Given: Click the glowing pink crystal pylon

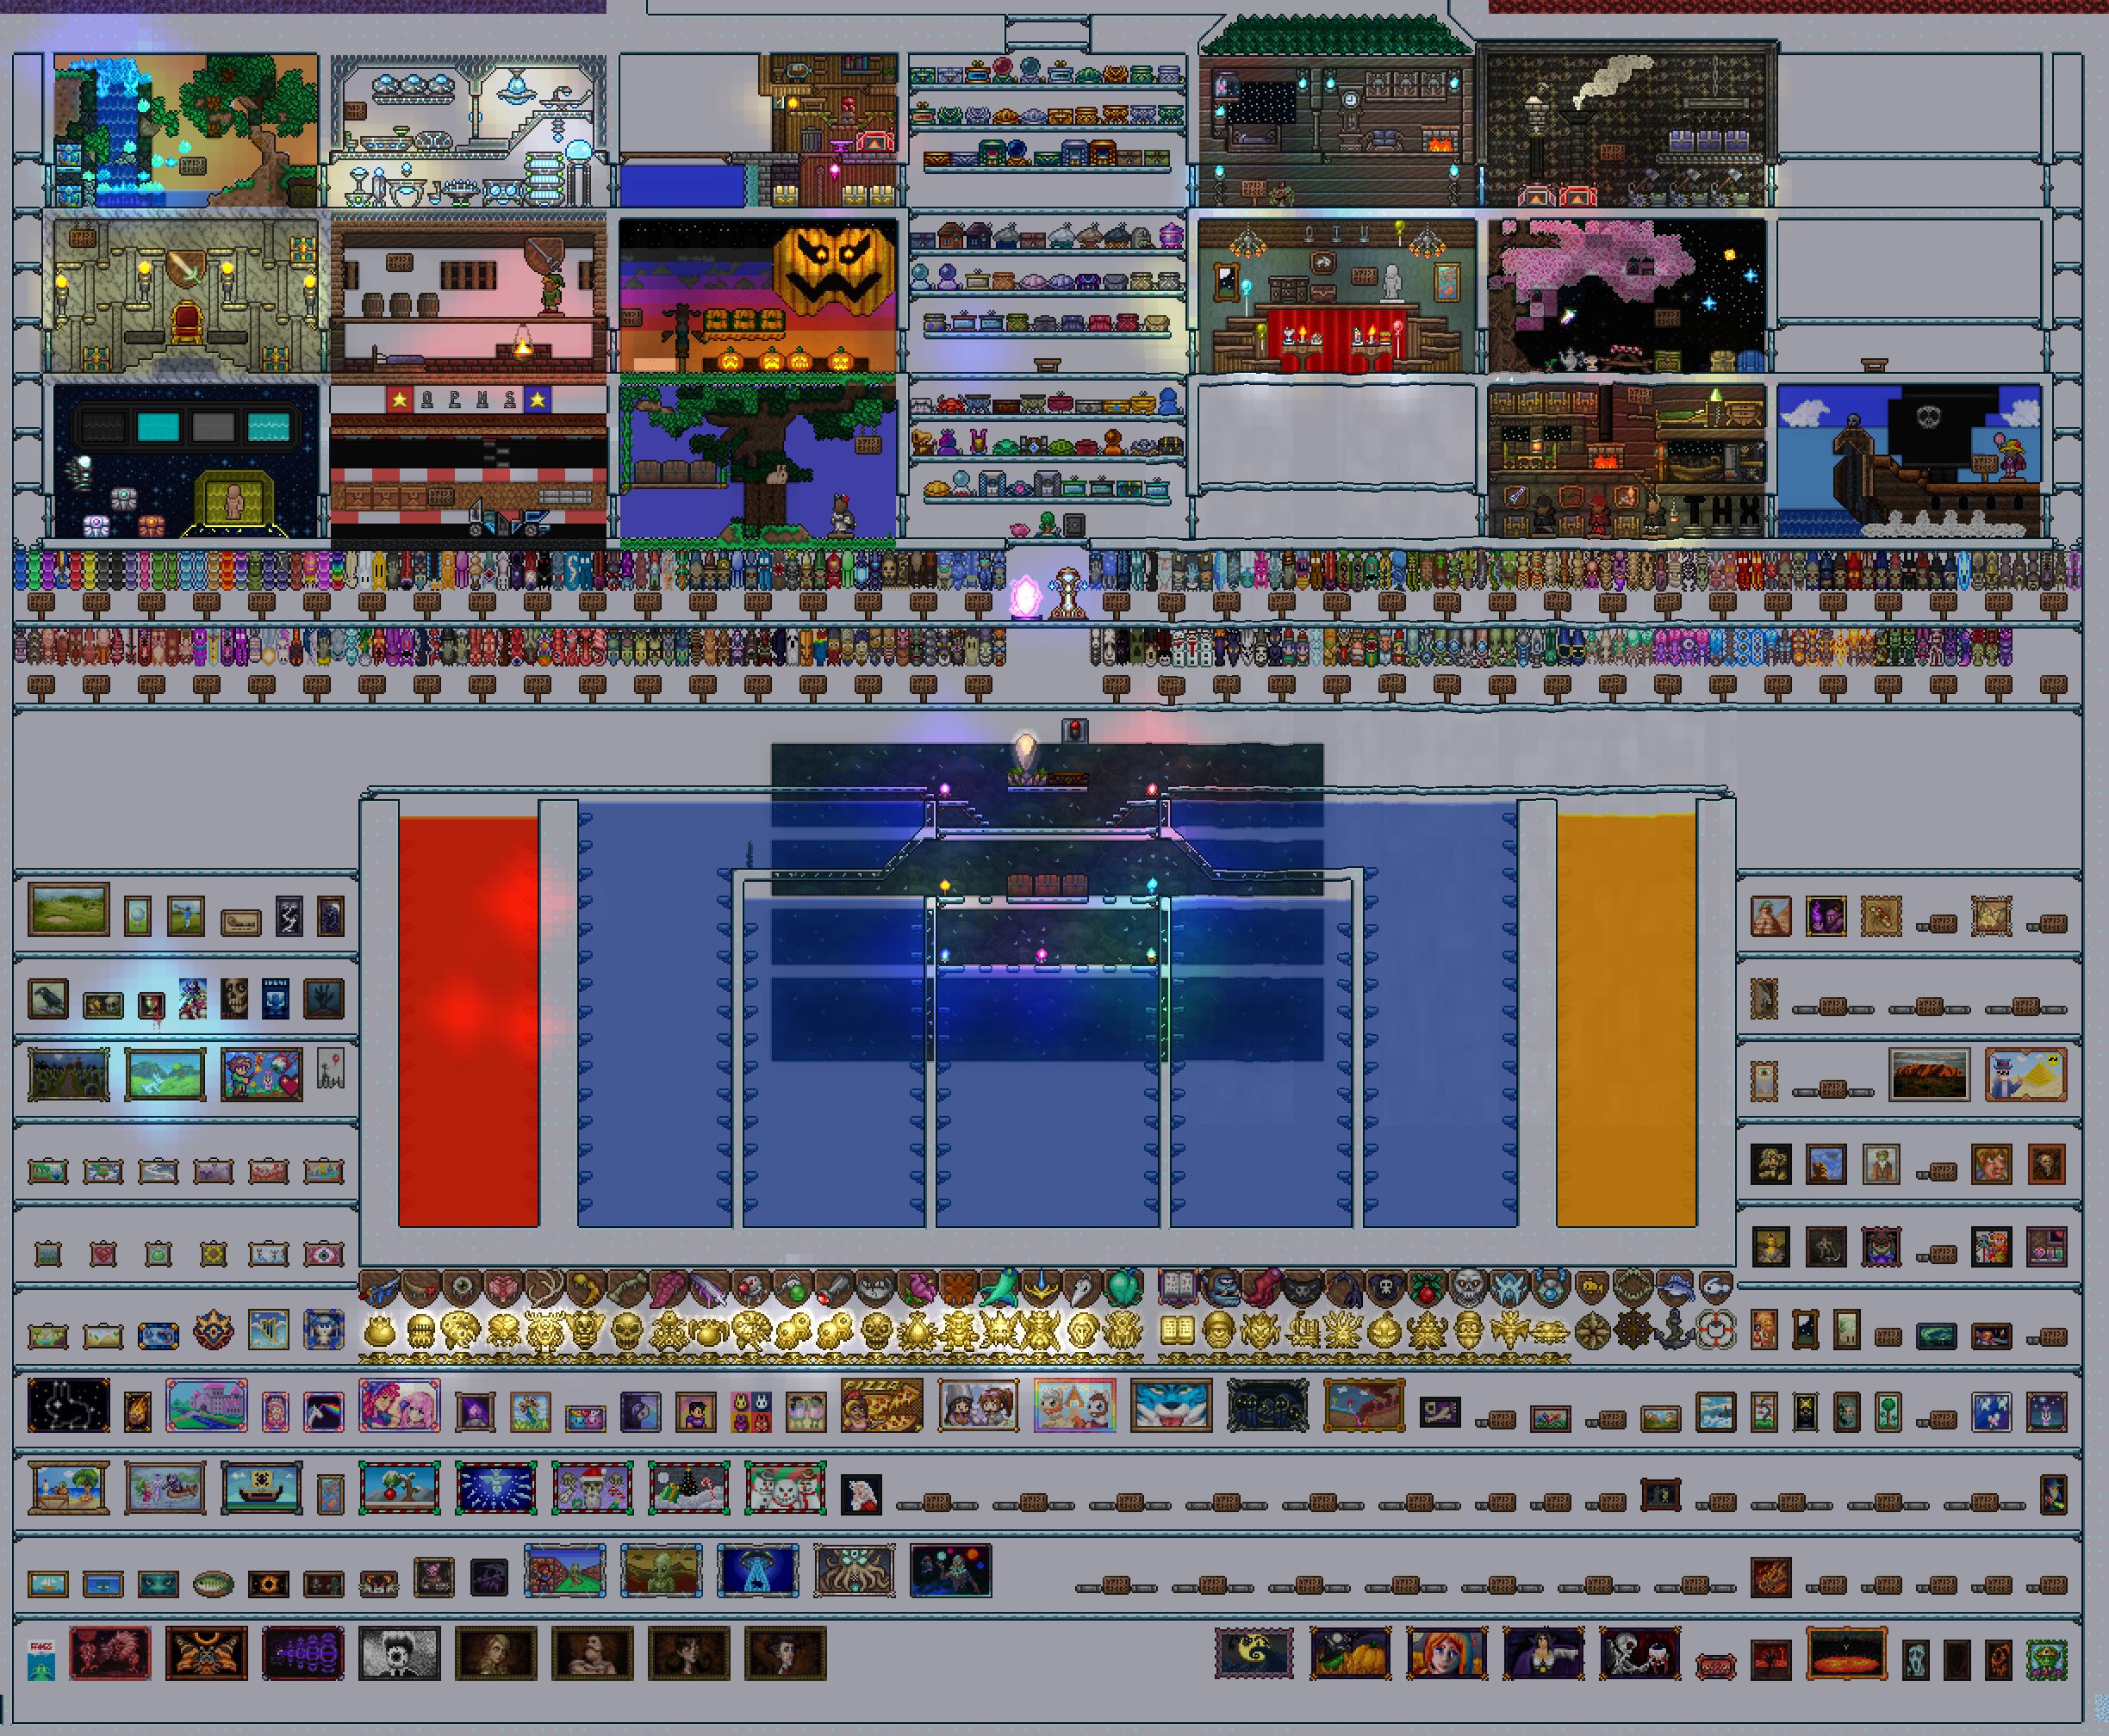Looking at the screenshot, I should tap(1026, 597).
